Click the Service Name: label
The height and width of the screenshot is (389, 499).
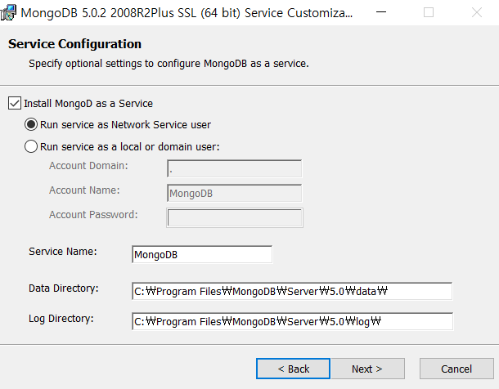coord(63,252)
